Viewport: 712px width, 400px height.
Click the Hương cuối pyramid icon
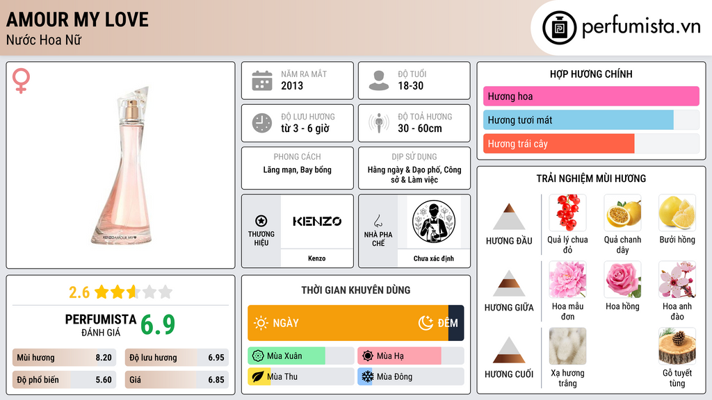tap(509, 350)
